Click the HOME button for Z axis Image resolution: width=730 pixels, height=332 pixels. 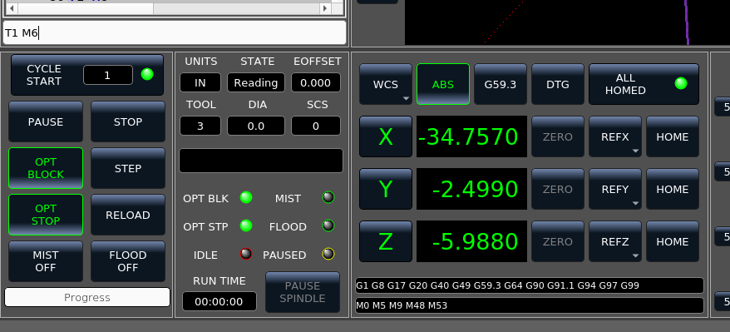(x=673, y=241)
